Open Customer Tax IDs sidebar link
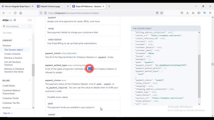The image size is (214, 120). point(11,103)
